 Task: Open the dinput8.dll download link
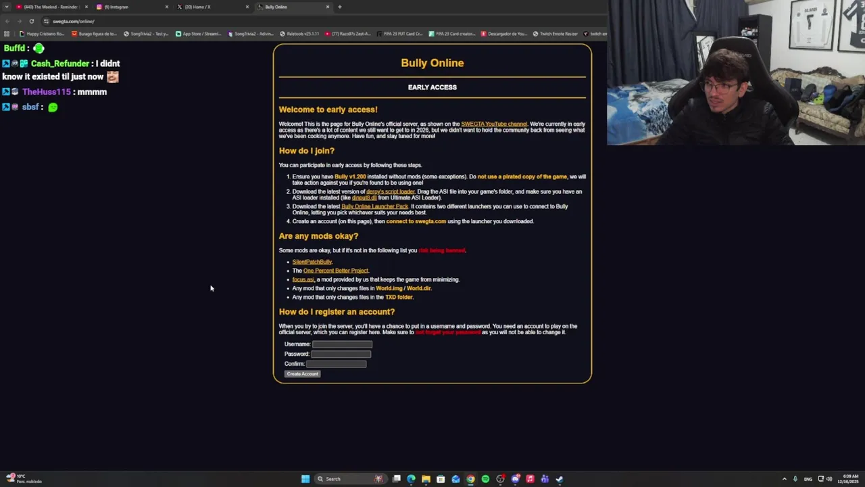(364, 198)
